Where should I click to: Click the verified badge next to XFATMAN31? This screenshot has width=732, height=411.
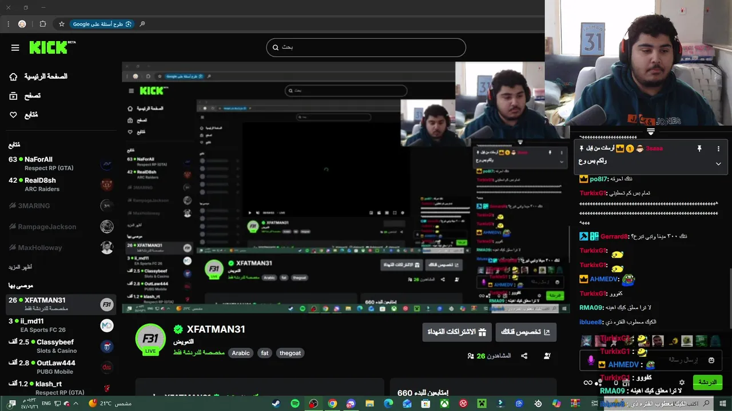point(178,329)
